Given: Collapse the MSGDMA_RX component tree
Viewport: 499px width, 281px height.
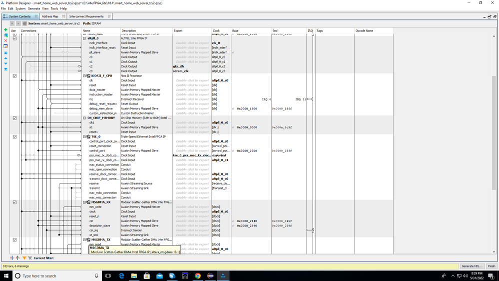Looking at the screenshot, I should click(84, 202).
